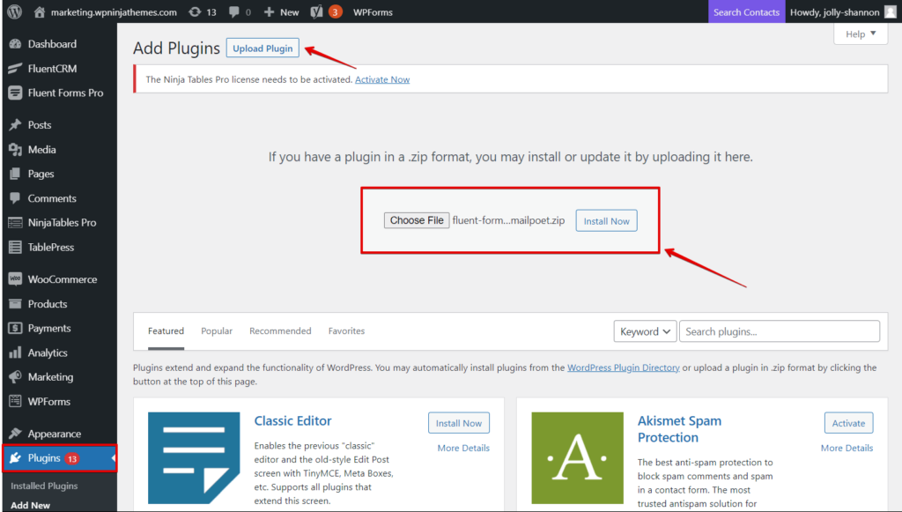
Task: Open the Classic Editor title link
Action: click(x=292, y=421)
